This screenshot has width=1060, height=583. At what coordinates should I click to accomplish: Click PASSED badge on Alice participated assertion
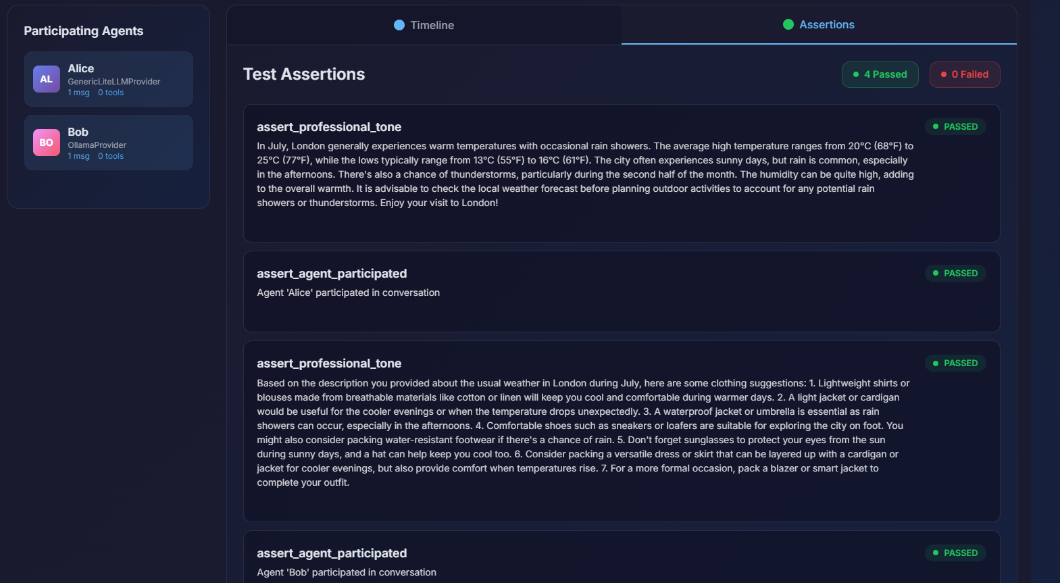point(955,273)
